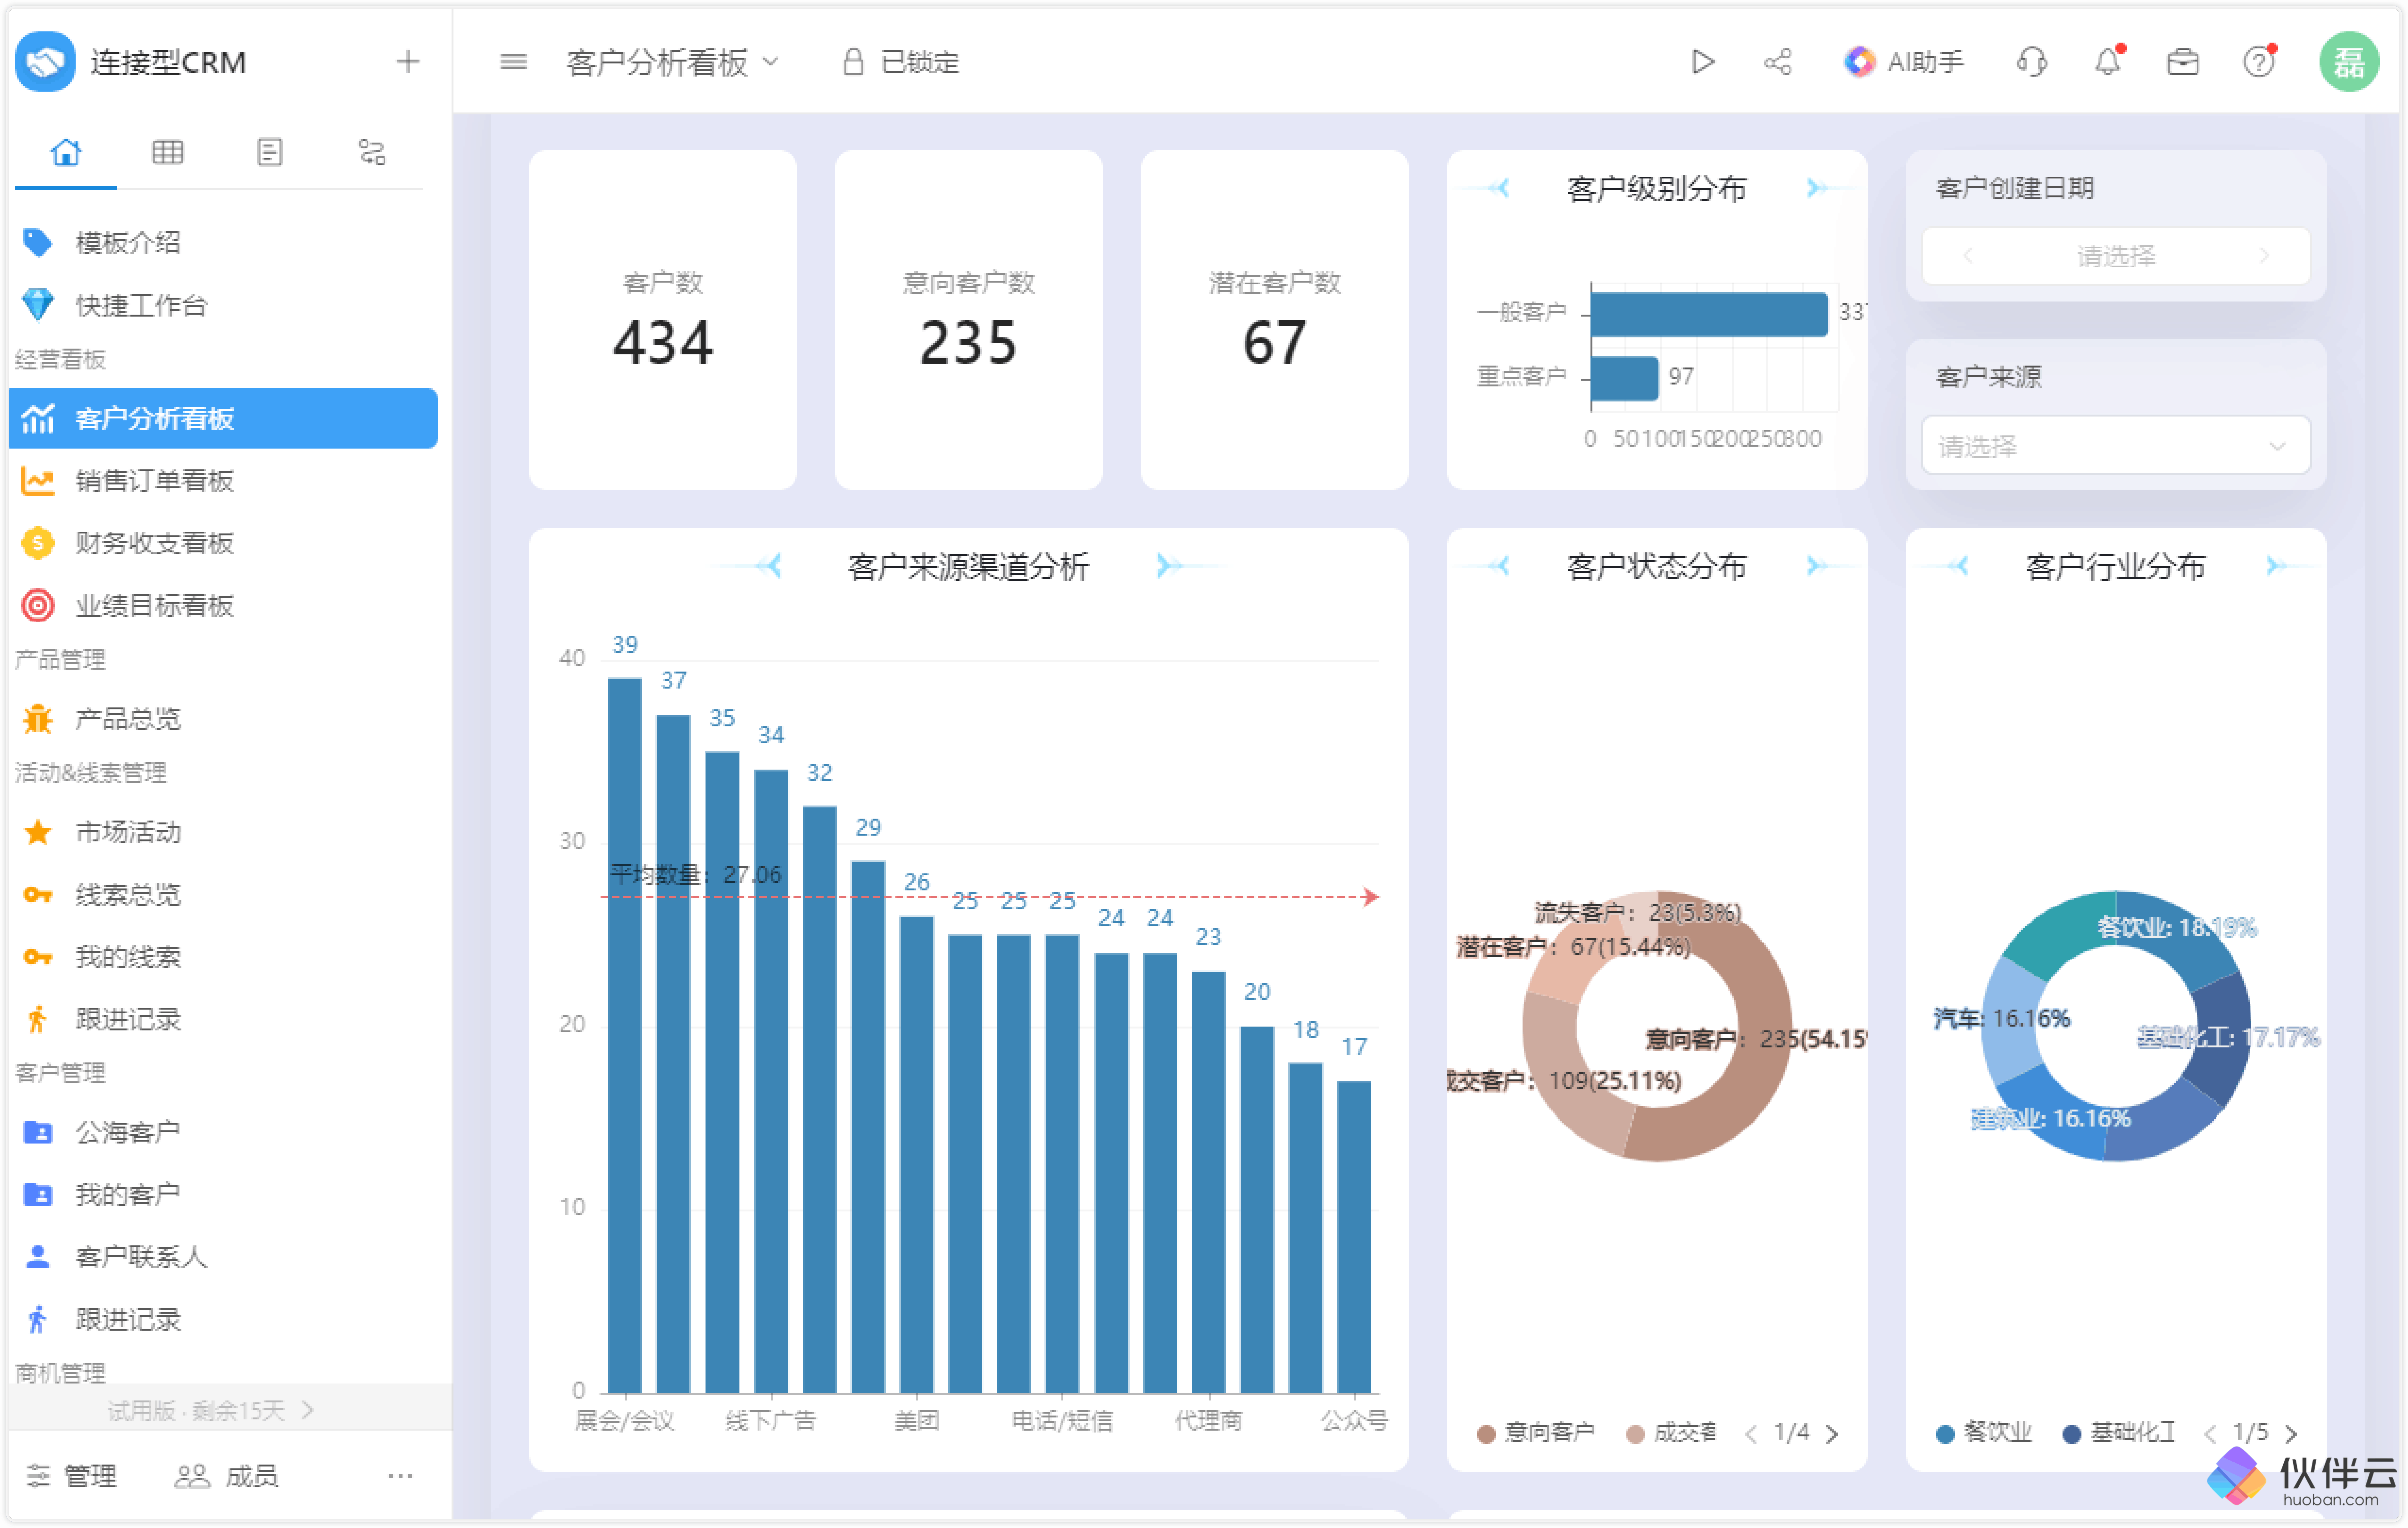Click the 连接型CRM app logo

tap(45, 62)
